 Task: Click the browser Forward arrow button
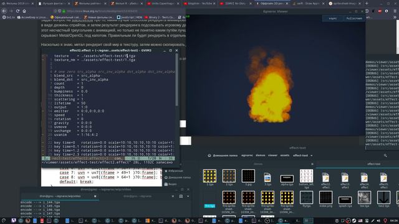pos(11,11)
